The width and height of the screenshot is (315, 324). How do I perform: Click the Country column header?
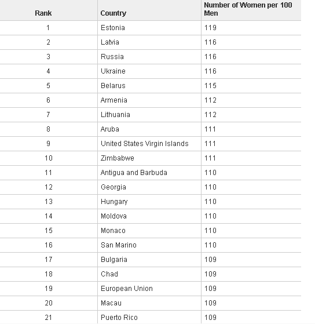coord(113,13)
